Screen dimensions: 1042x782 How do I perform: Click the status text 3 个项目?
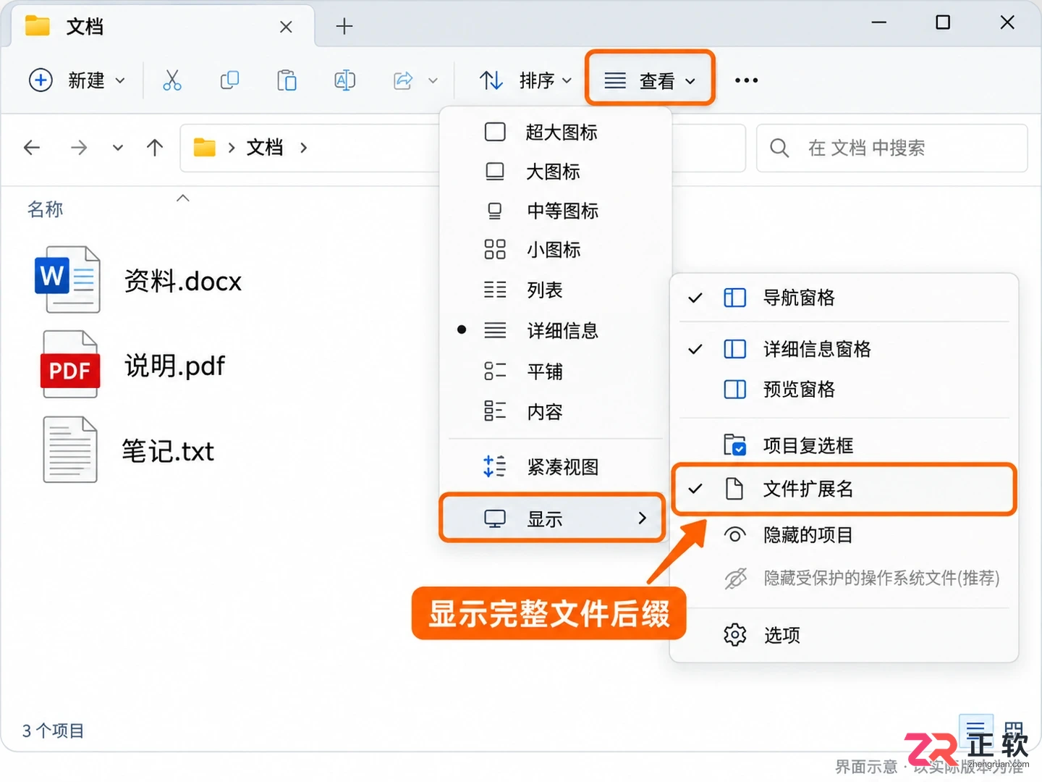click(53, 731)
